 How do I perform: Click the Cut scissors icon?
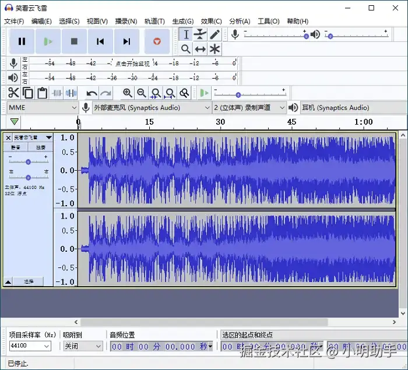[x=13, y=93]
